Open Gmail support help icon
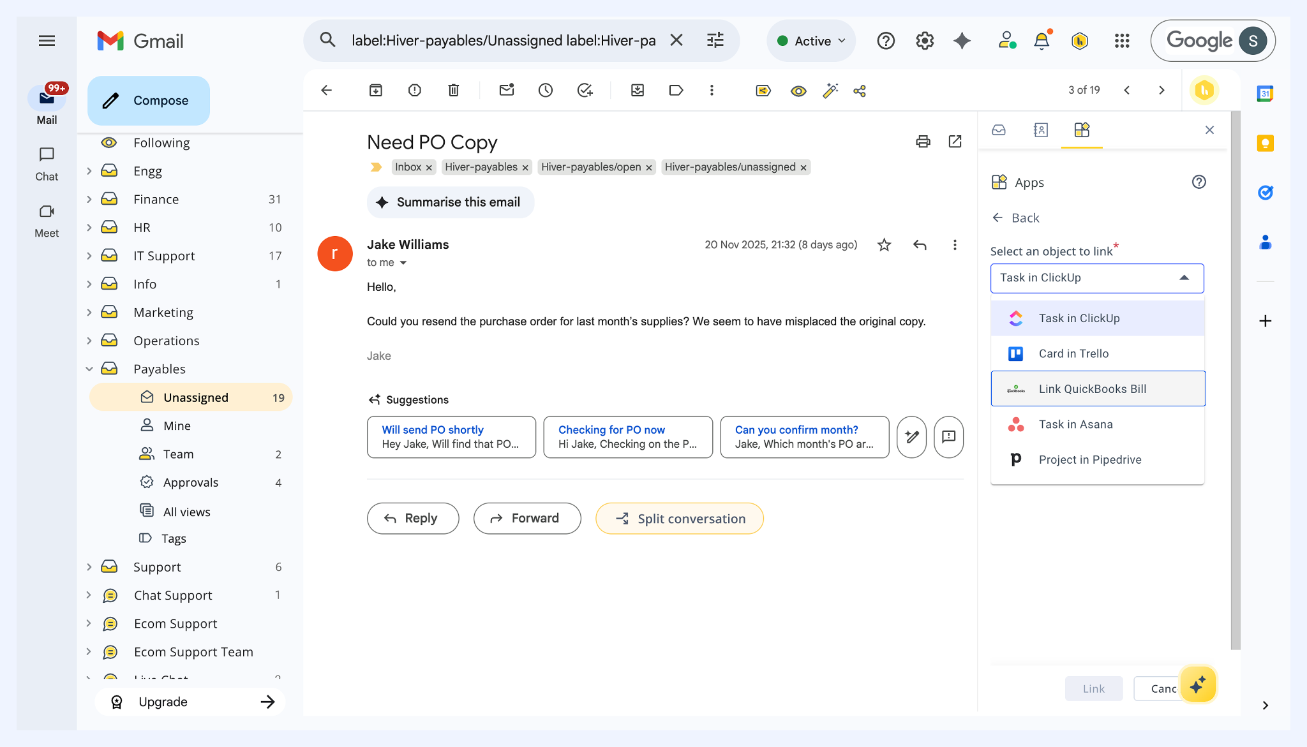The image size is (1307, 747). [886, 41]
